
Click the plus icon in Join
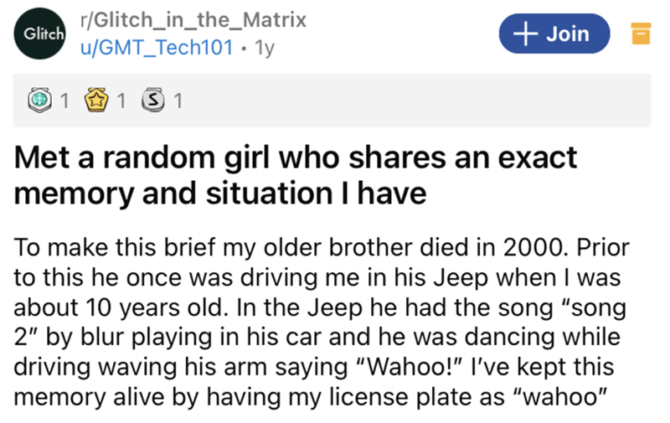pos(523,34)
